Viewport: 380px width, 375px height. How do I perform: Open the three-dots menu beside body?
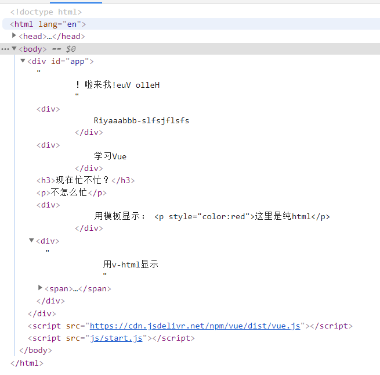5,49
